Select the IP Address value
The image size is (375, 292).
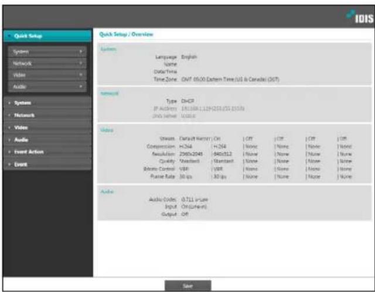[213, 109]
